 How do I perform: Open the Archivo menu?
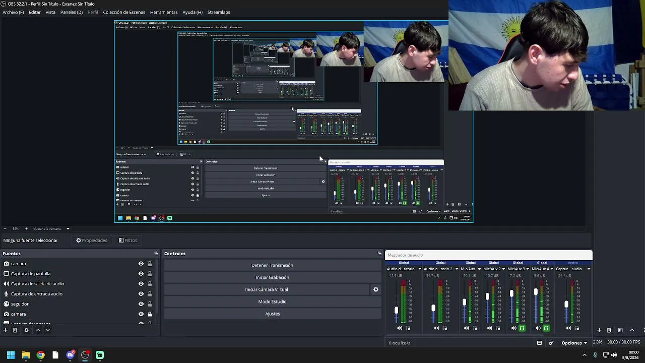point(13,12)
